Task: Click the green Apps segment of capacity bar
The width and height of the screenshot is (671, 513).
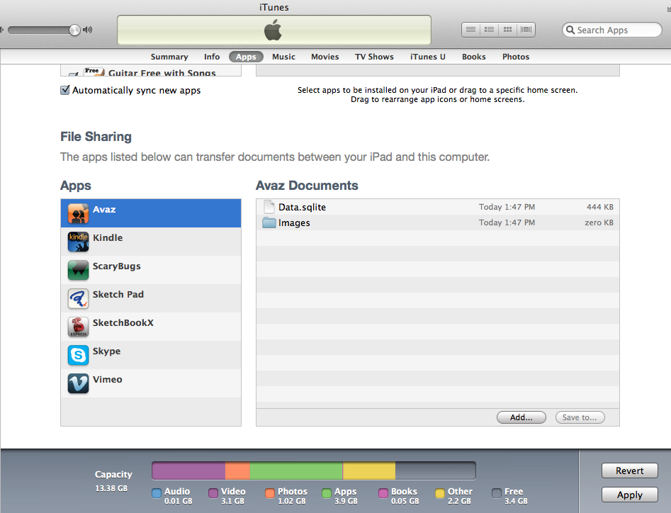Action: (296, 470)
